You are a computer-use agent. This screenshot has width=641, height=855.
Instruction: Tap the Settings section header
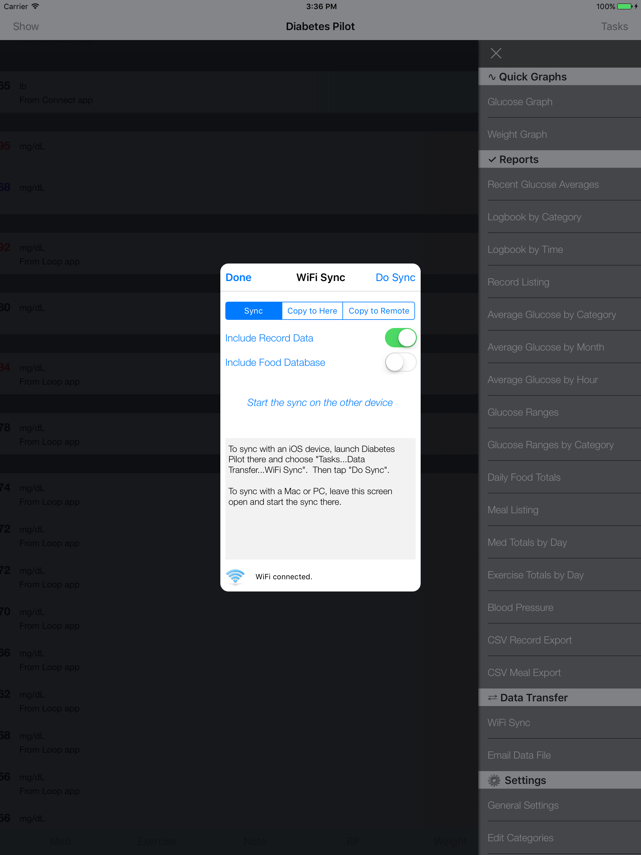click(x=559, y=780)
